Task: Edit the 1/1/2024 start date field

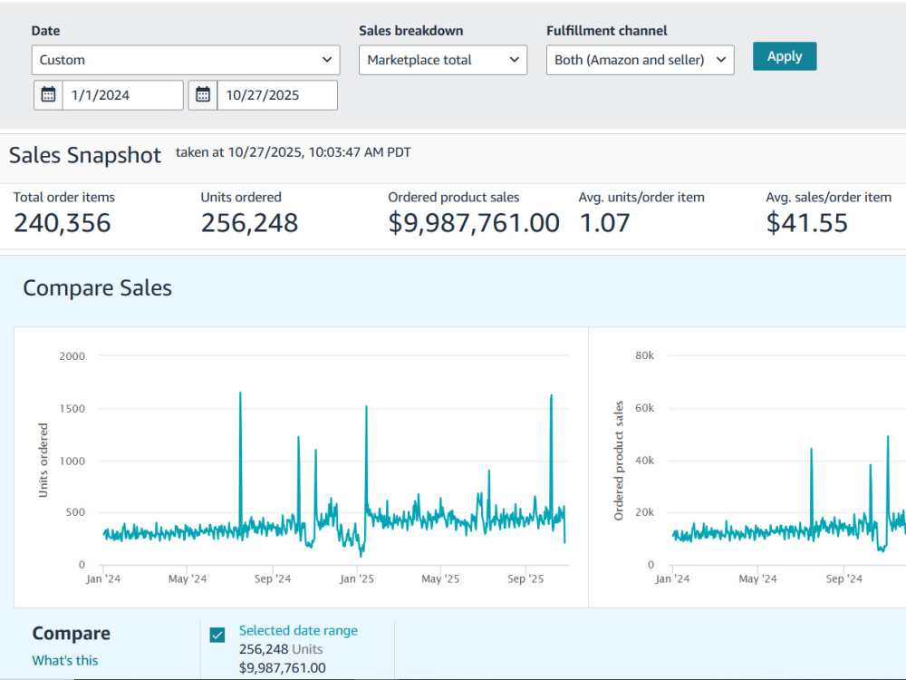Action: (123, 95)
